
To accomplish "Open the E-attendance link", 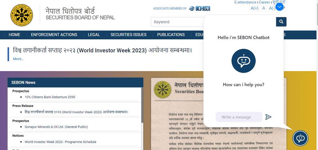I will (x=245, y=2).
